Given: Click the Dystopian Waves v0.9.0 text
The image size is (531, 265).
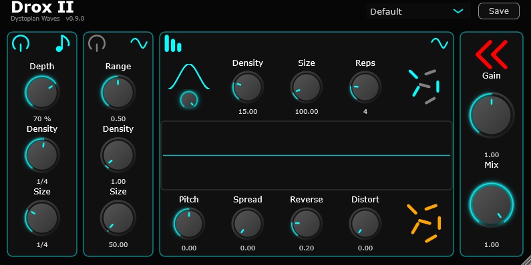Looking at the screenshot, I should [47, 19].
